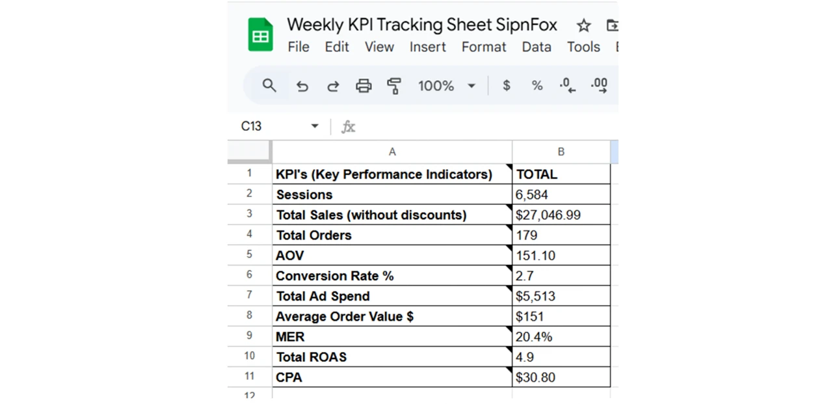Select column A header
The width and height of the screenshot is (837, 404).
(392, 152)
